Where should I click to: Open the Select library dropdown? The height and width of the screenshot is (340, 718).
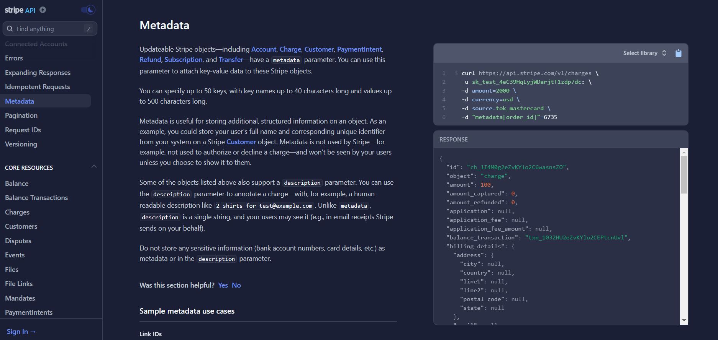pyautogui.click(x=645, y=53)
